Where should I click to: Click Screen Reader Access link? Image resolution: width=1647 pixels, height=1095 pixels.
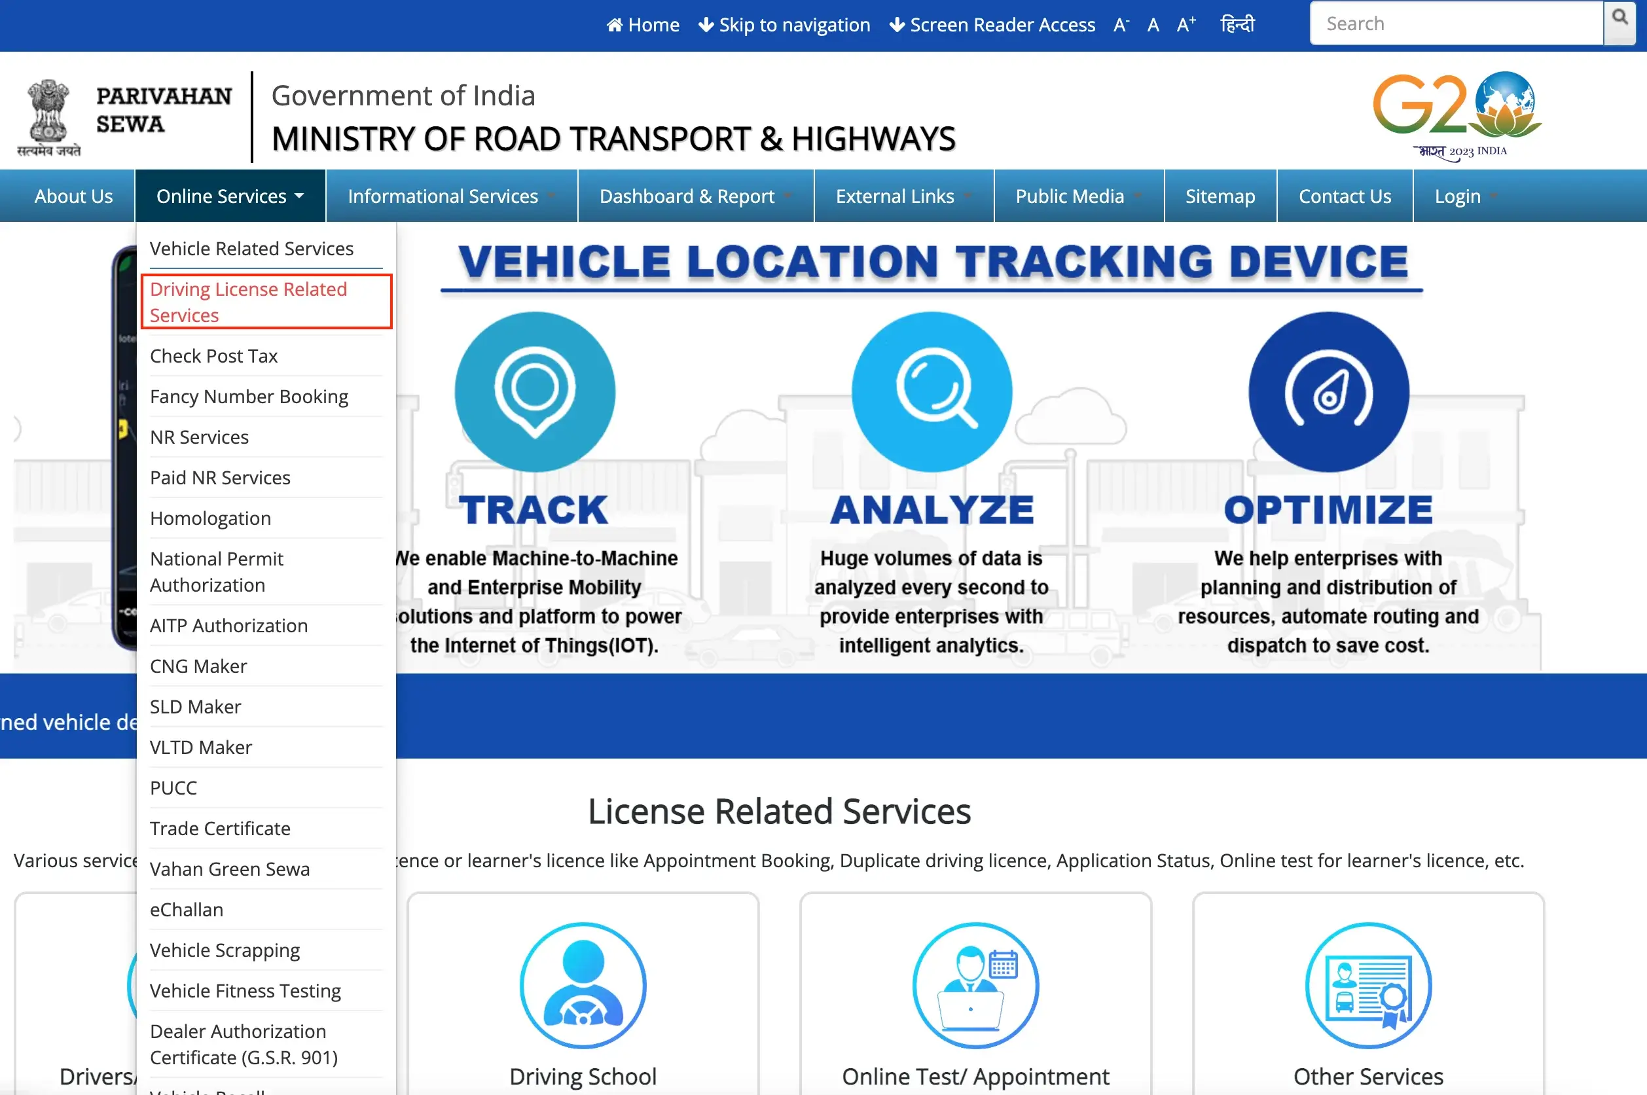[992, 24]
